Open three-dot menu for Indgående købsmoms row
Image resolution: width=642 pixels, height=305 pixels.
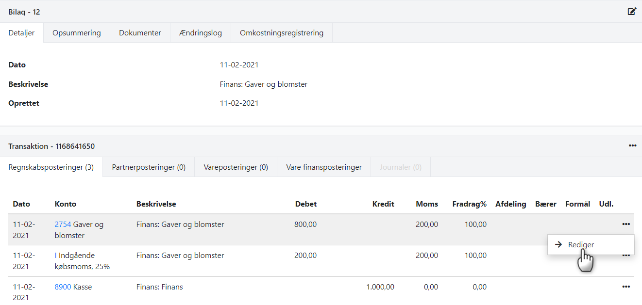(626, 256)
